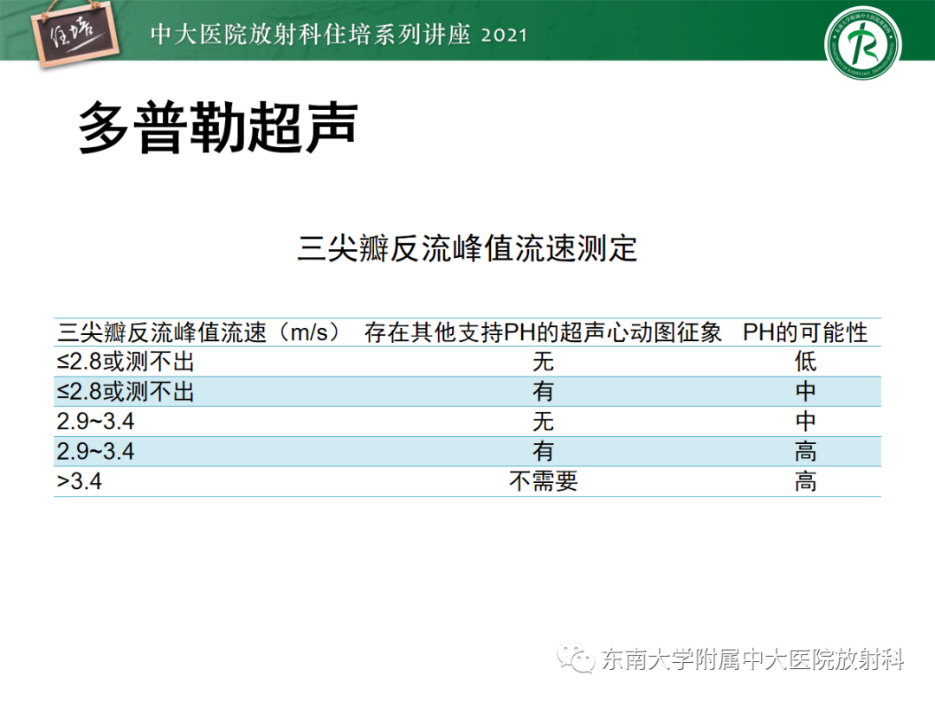The image size is (935, 701).
Task: Click the >3.4 velocity cell
Action: tap(80, 481)
